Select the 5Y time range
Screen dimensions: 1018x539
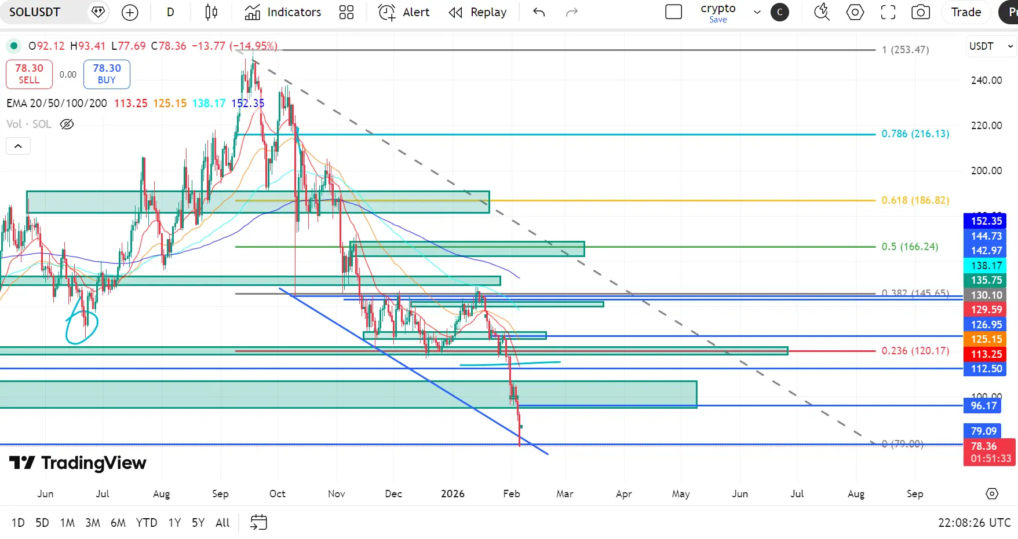point(198,523)
